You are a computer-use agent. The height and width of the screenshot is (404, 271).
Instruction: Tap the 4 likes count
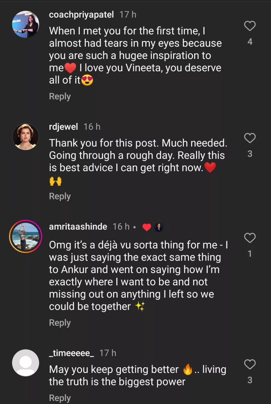tap(250, 42)
